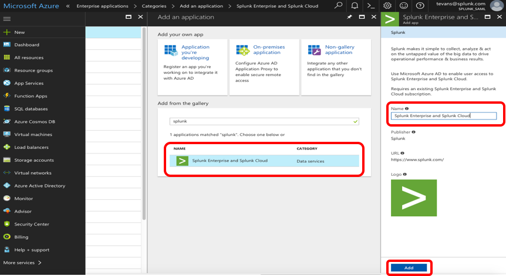
Task: Click the Azure Active Directory icon
Action: (x=7, y=186)
